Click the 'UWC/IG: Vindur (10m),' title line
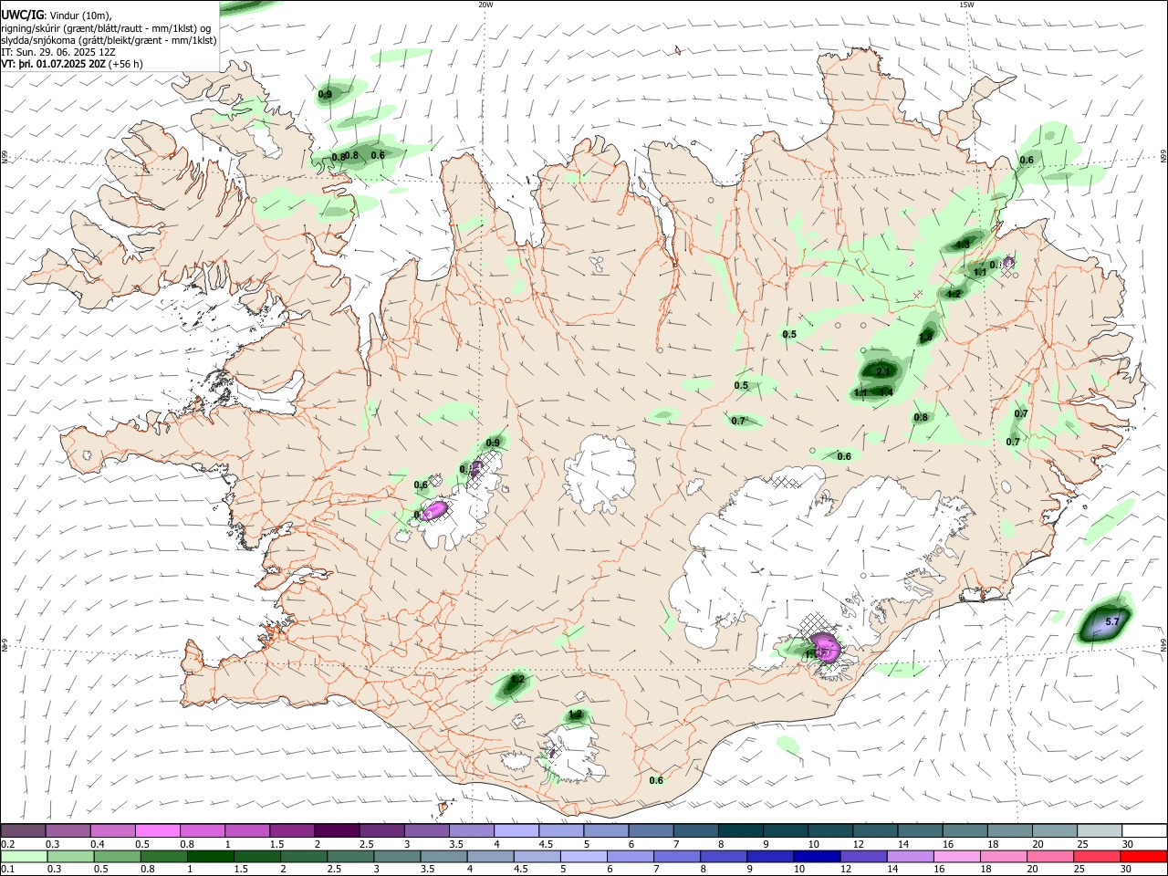The height and width of the screenshot is (876, 1168). [57, 16]
